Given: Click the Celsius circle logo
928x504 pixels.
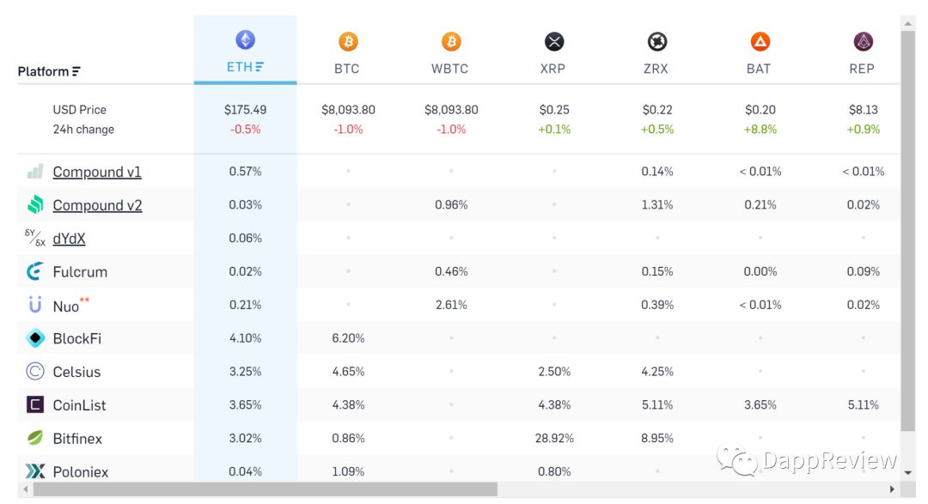Looking at the screenshot, I should click(x=35, y=372).
